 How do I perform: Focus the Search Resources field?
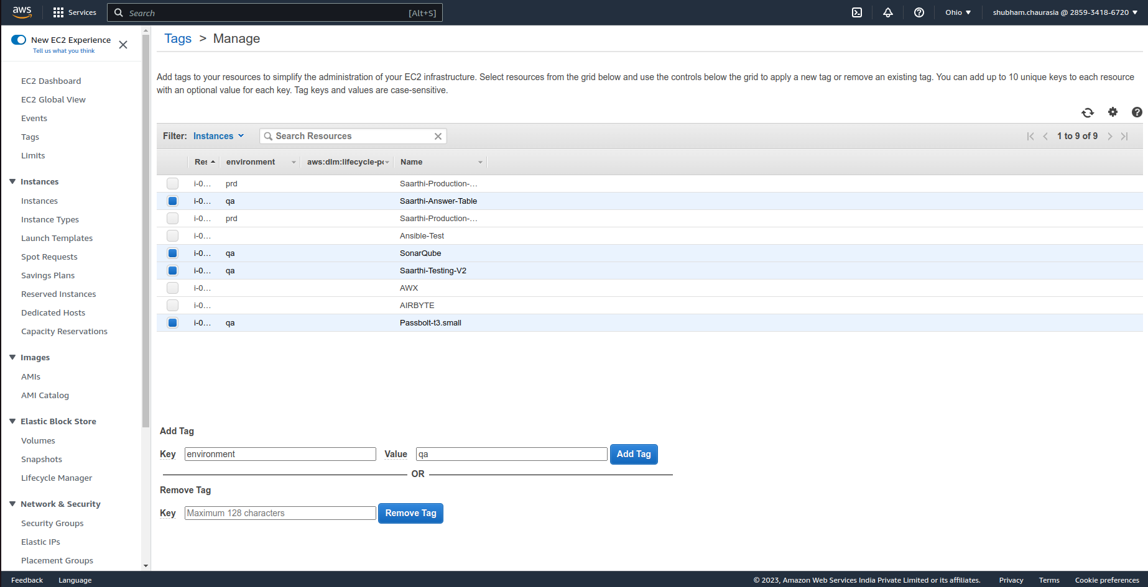[x=353, y=136]
